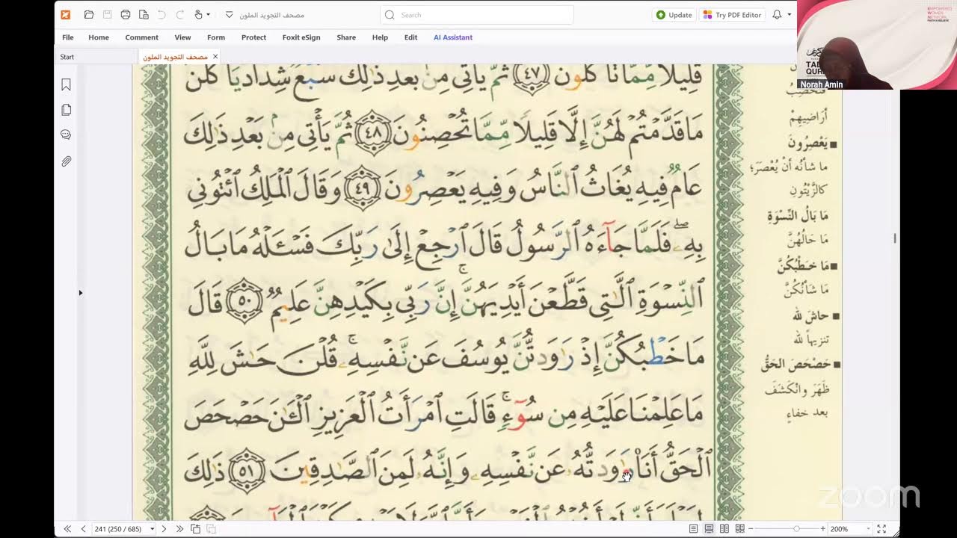The image size is (957, 538).
Task: Open a file with the folder icon
Action: click(x=89, y=15)
